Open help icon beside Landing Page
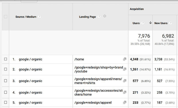Viewport: 178px width, 108px height. point(99,17)
